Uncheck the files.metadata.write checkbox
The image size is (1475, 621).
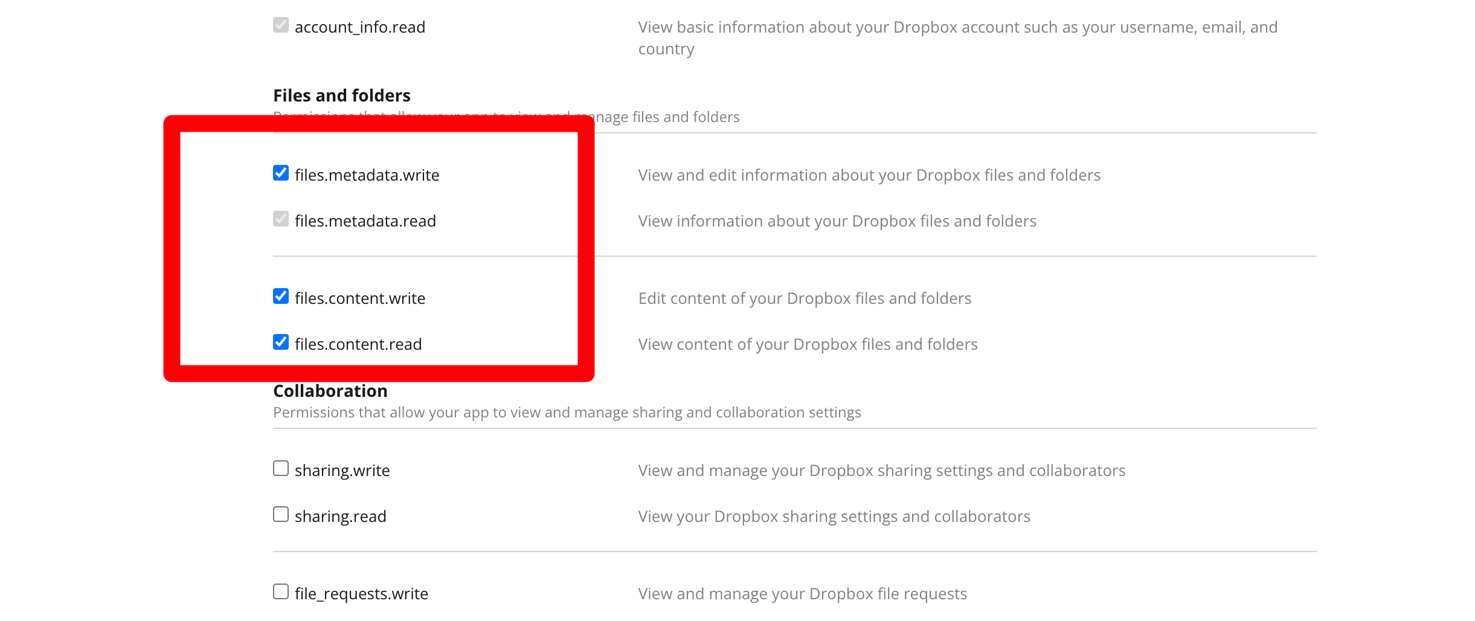(281, 173)
